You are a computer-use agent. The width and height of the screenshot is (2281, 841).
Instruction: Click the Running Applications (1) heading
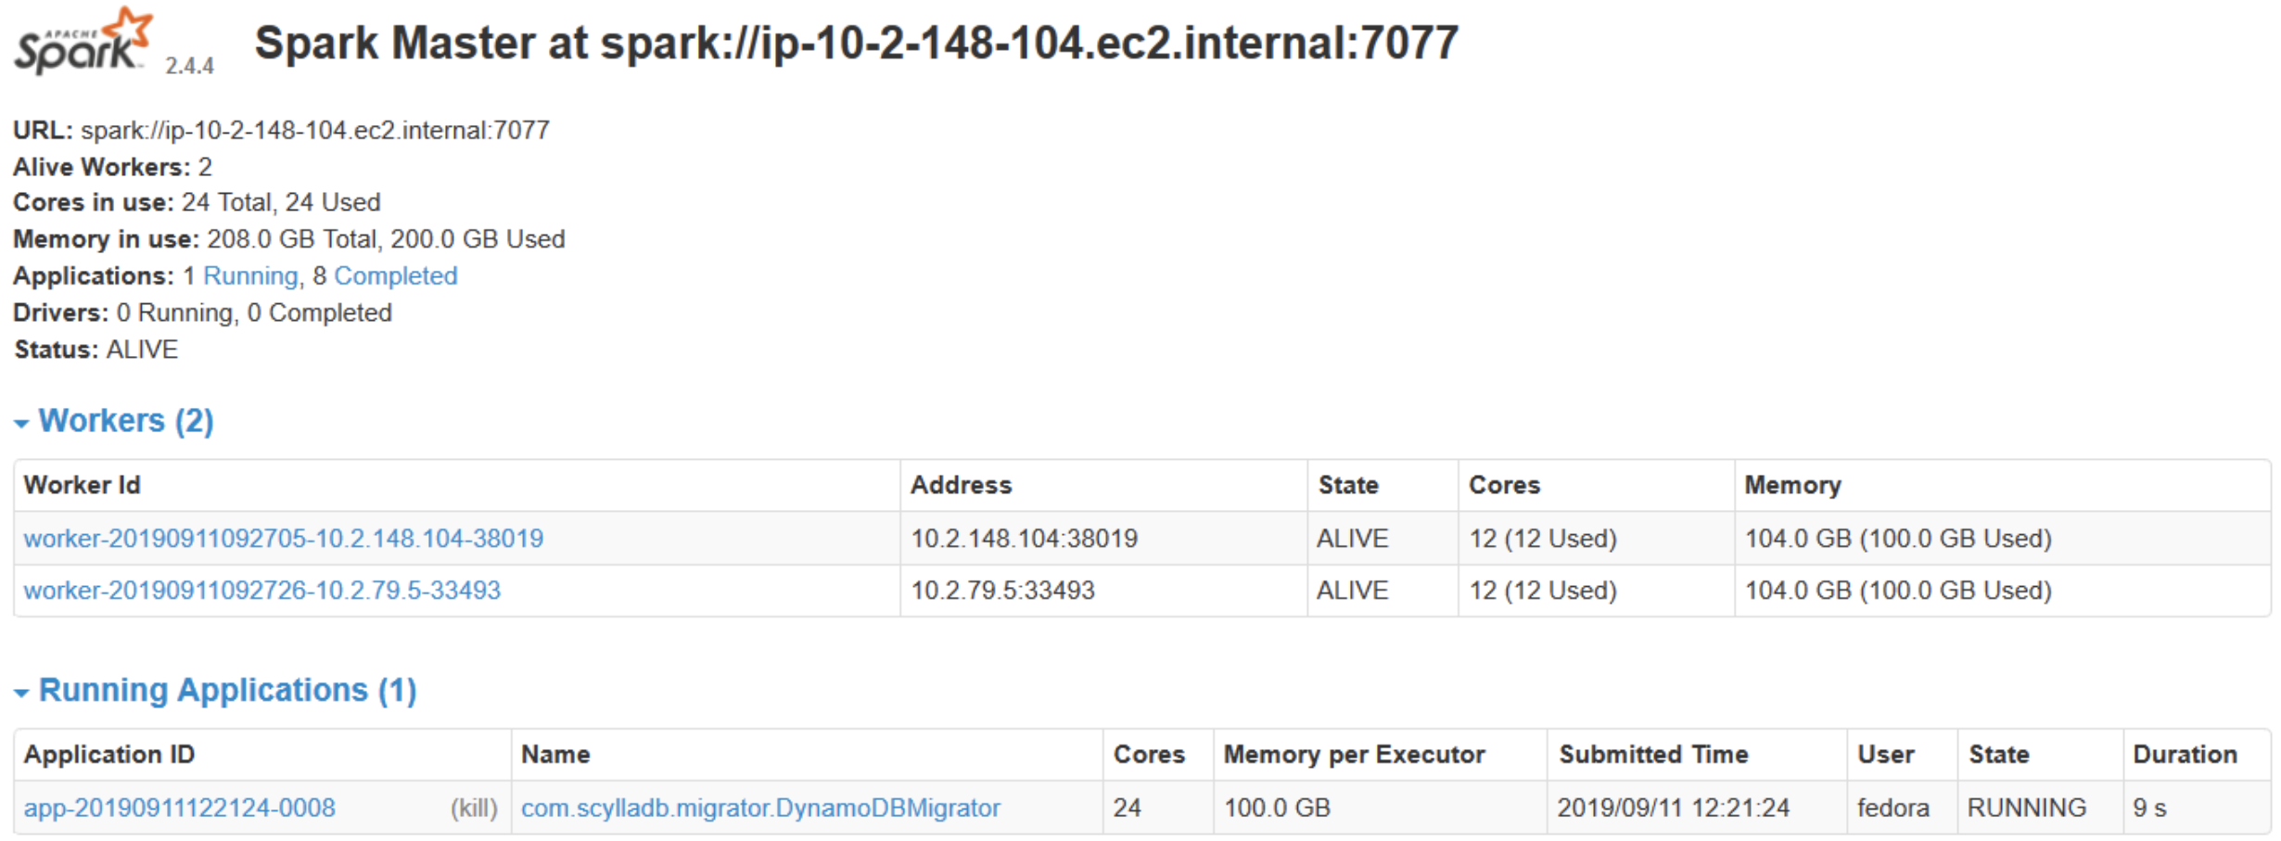[x=227, y=691]
